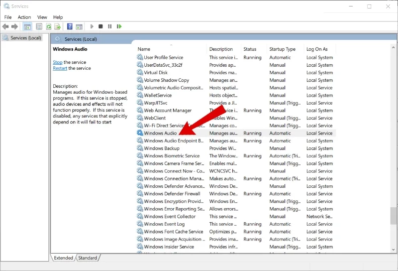The height and width of the screenshot is (271, 398).
Task: Click the Optimizes p... description cell
Action: 223,232
